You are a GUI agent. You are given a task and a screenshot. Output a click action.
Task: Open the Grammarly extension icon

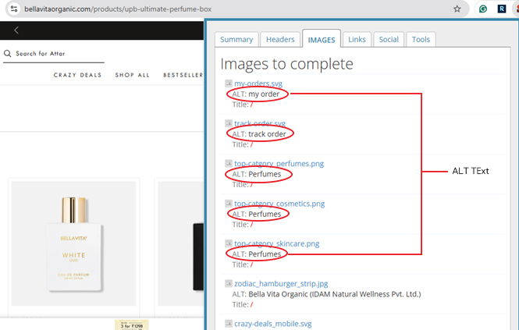[483, 9]
